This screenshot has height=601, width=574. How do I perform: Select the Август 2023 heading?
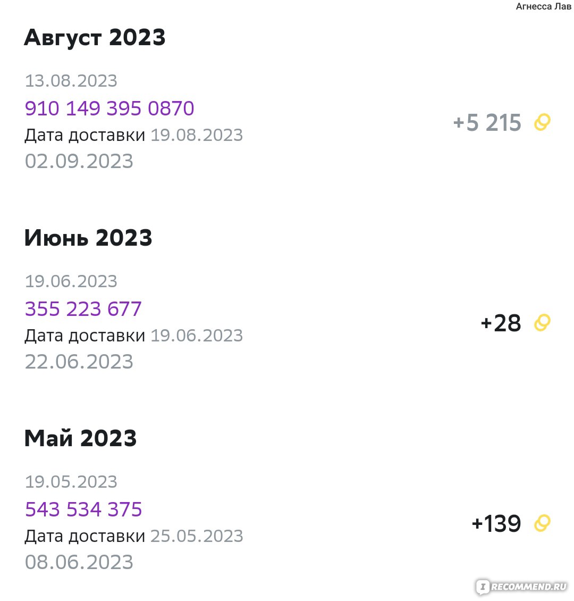click(x=95, y=38)
